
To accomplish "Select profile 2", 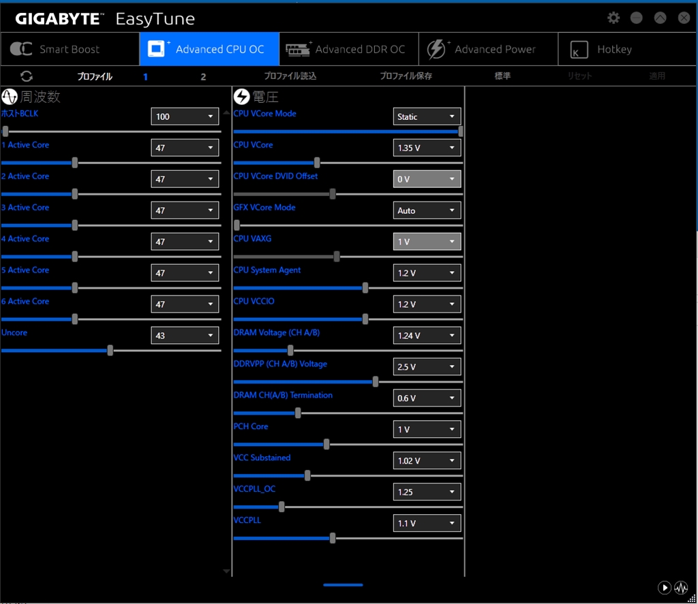I will click(x=203, y=76).
